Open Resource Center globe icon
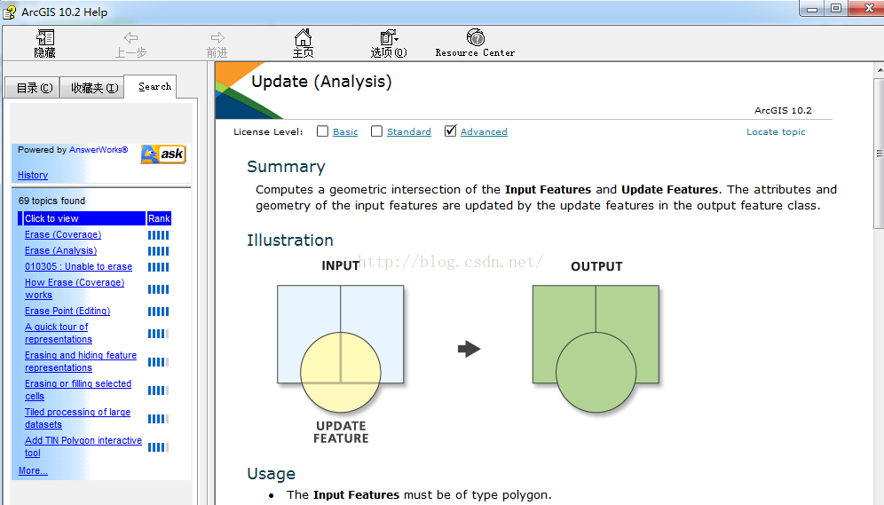Image resolution: width=884 pixels, height=505 pixels. pyautogui.click(x=475, y=38)
